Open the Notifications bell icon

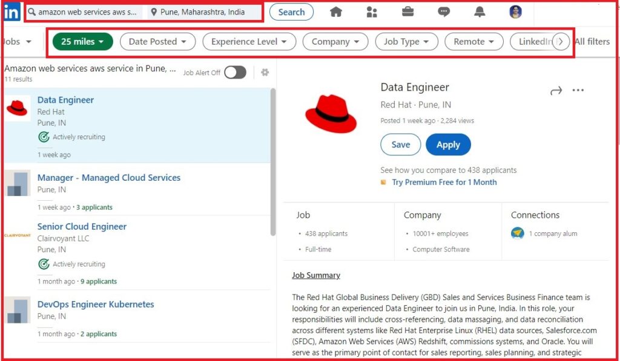(x=480, y=12)
